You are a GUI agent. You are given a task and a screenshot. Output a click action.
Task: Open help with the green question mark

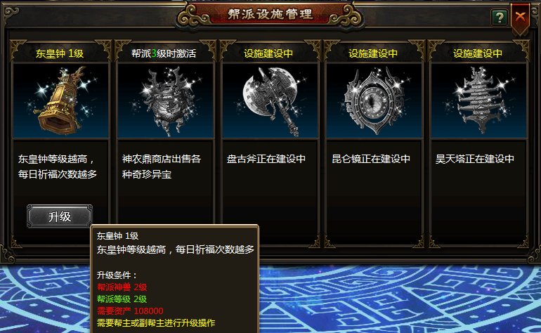499,18
